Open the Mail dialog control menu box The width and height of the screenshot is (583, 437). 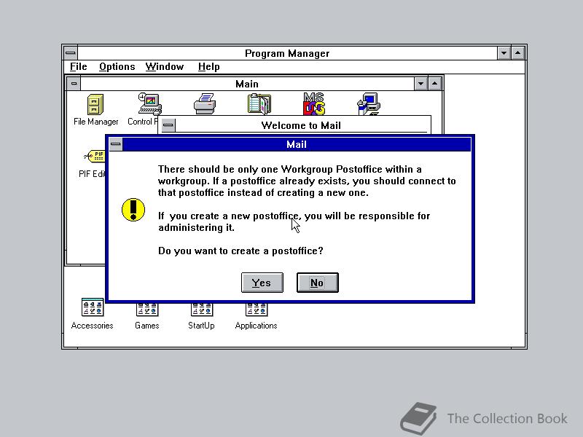click(116, 144)
